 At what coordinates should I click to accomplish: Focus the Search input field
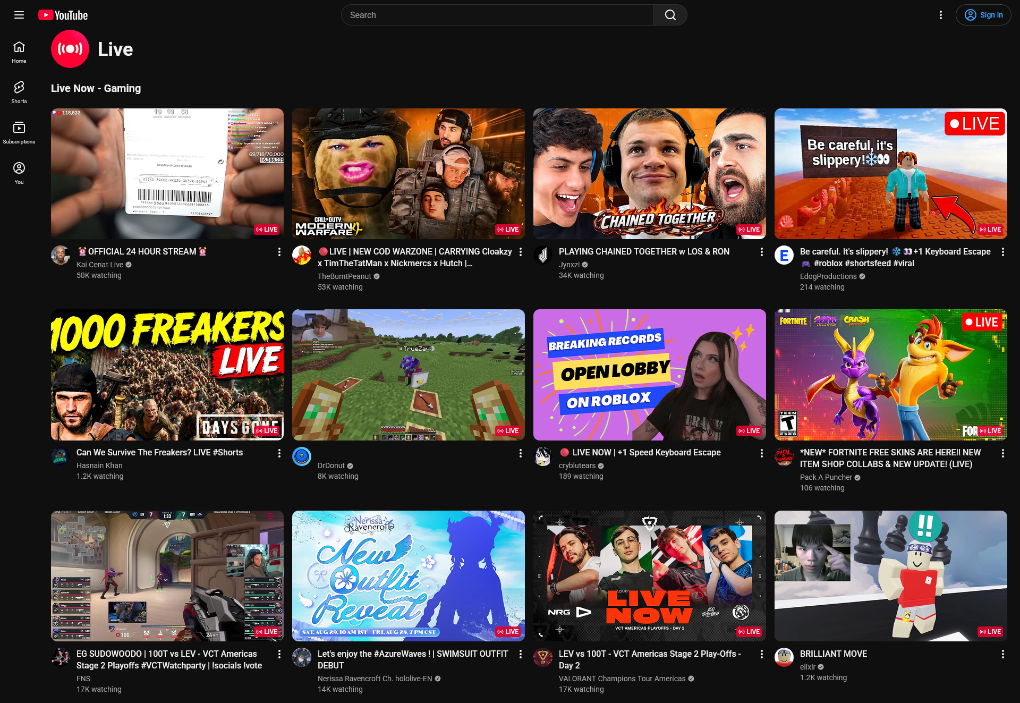497,15
